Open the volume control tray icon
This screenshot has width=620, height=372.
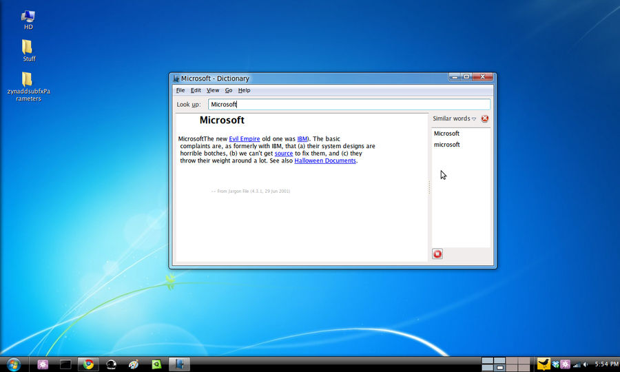[586, 364]
